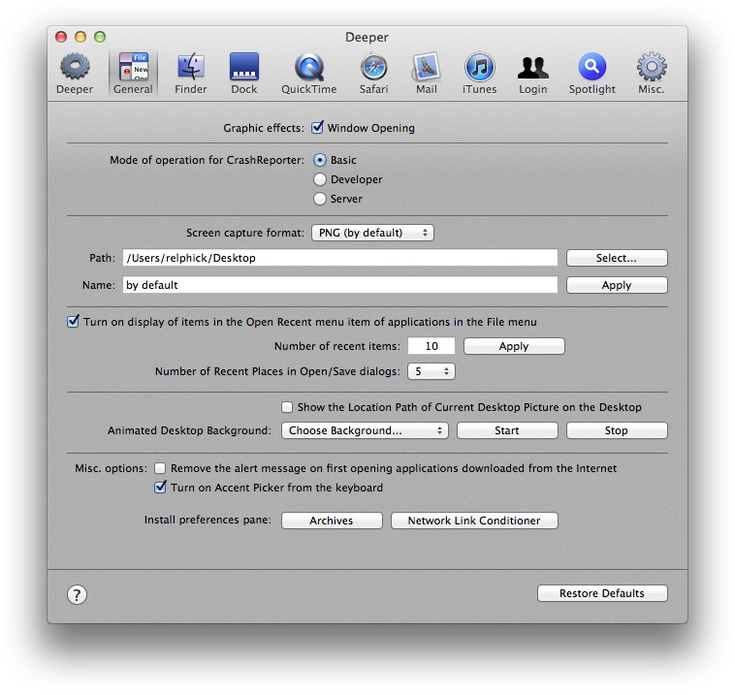Image resolution: width=735 pixels, height=695 pixels.
Task: Select the General toolbar icon
Action: tap(133, 74)
